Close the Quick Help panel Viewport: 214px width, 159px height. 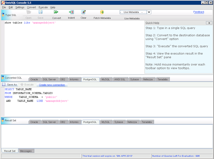pyautogui.click(x=209, y=23)
